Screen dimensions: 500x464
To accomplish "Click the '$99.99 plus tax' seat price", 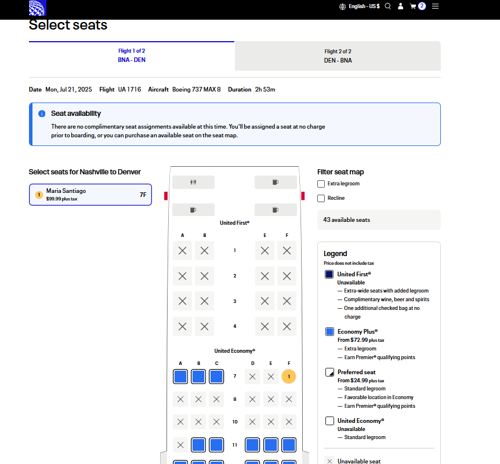I will tap(62, 199).
